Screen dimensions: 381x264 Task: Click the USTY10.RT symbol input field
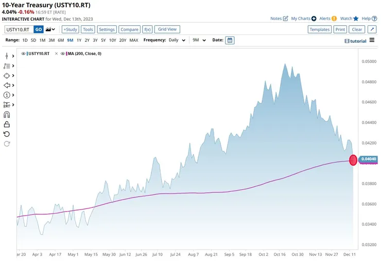coord(19,29)
